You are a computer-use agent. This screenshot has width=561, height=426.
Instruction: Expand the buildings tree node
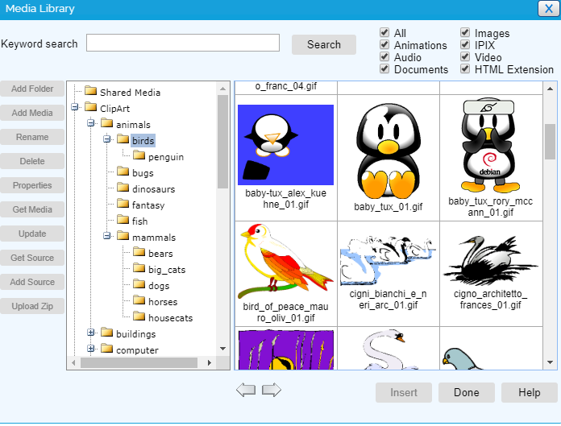coord(91,333)
